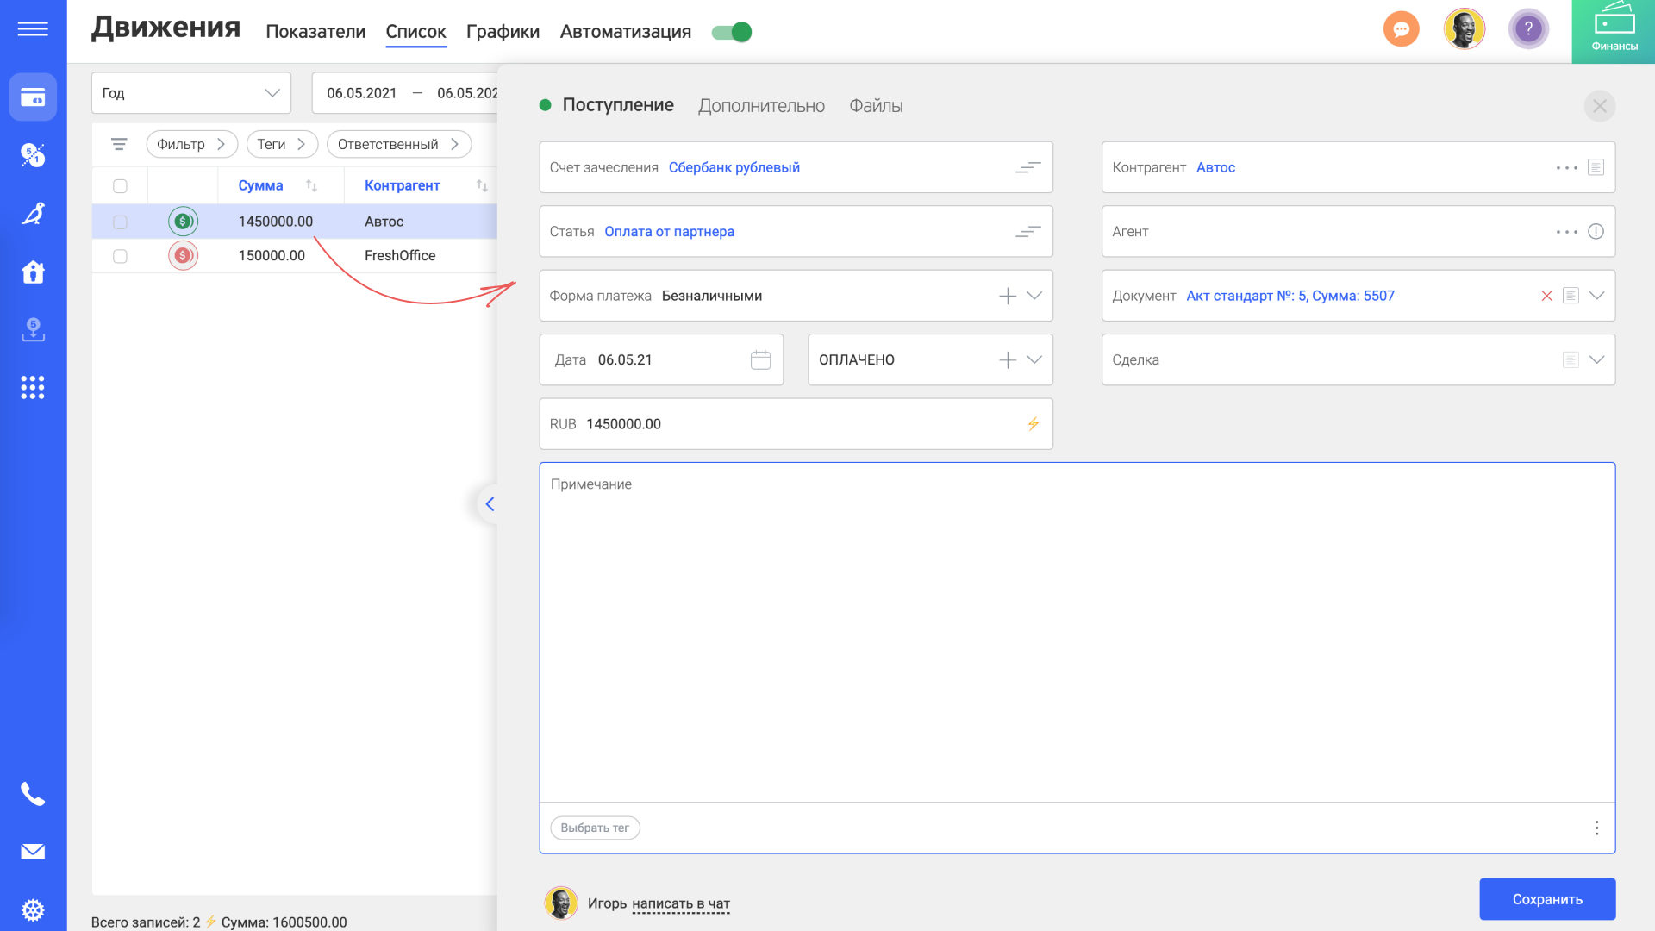This screenshot has height=931, width=1655.
Task: Open the apps grid icon in sidebar
Action: pos(33,387)
